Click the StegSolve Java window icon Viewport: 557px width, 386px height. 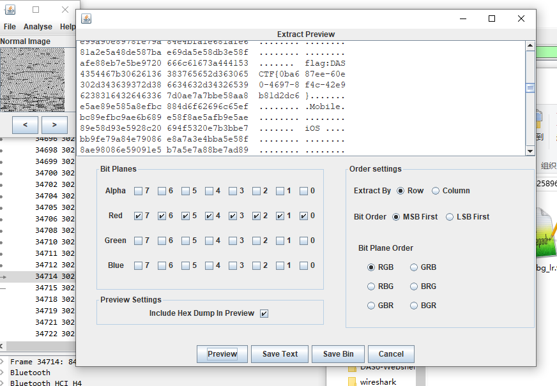pos(10,10)
